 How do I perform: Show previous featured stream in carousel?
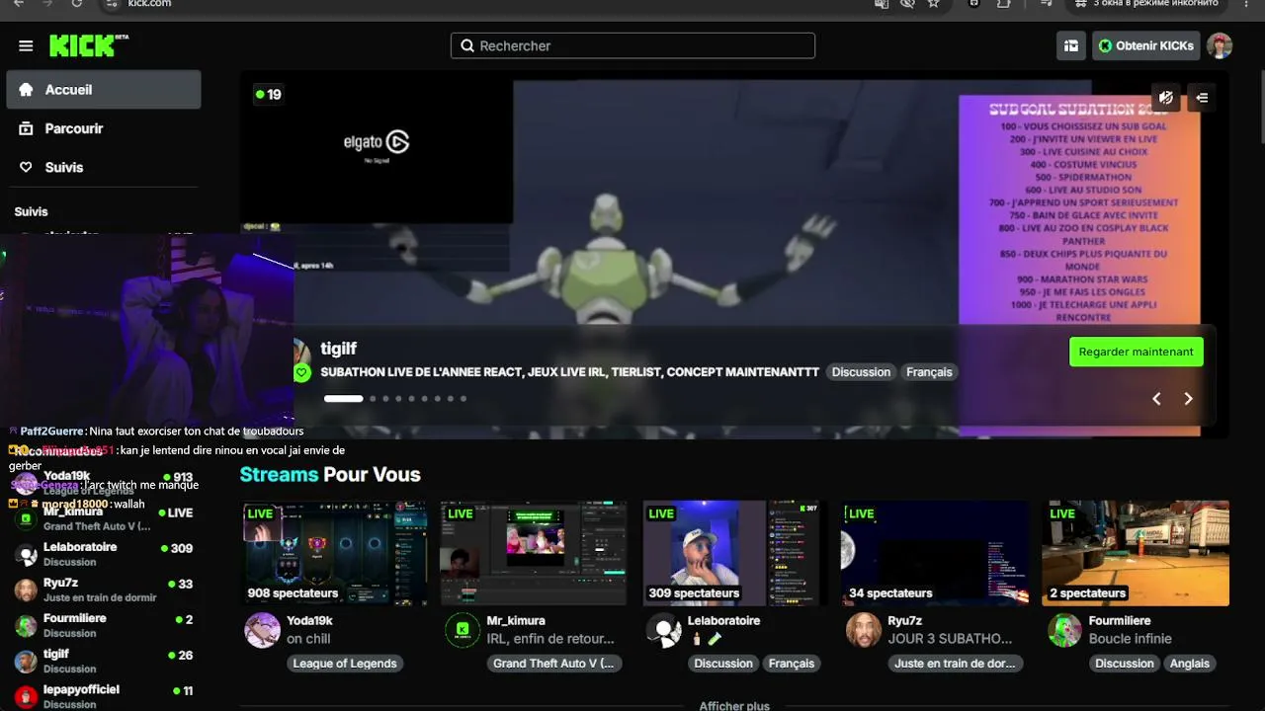pyautogui.click(x=1156, y=399)
